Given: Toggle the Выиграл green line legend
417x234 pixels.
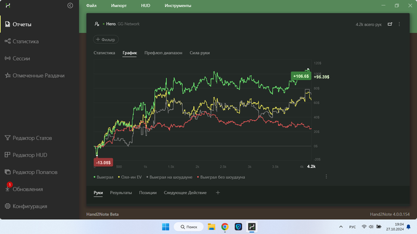Looking at the screenshot, I should (x=104, y=177).
